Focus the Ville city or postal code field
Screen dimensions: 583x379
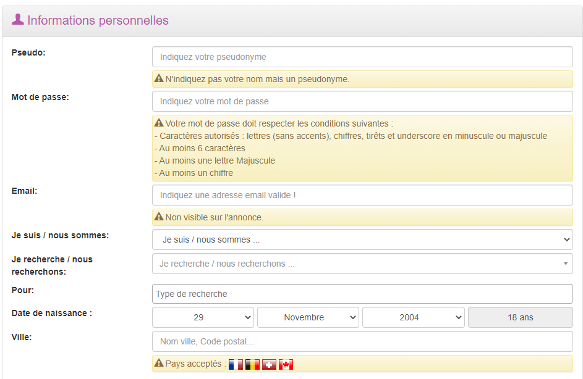362,341
